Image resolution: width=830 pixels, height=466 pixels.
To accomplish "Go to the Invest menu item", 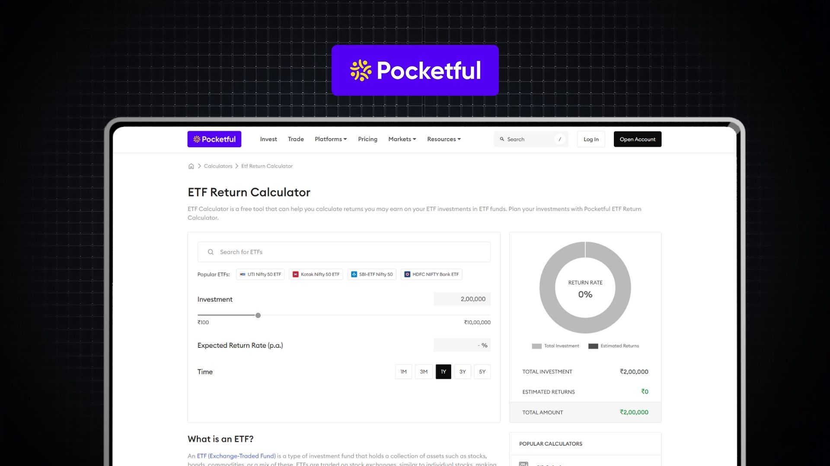I will (x=268, y=139).
